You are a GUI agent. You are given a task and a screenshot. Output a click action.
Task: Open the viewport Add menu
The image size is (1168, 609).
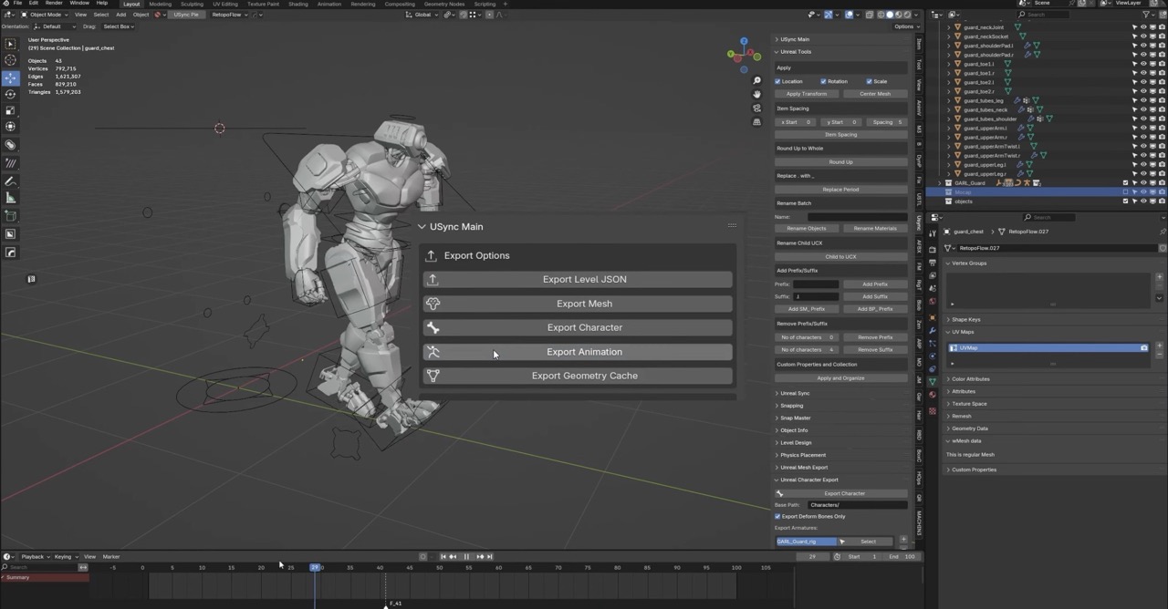120,15
